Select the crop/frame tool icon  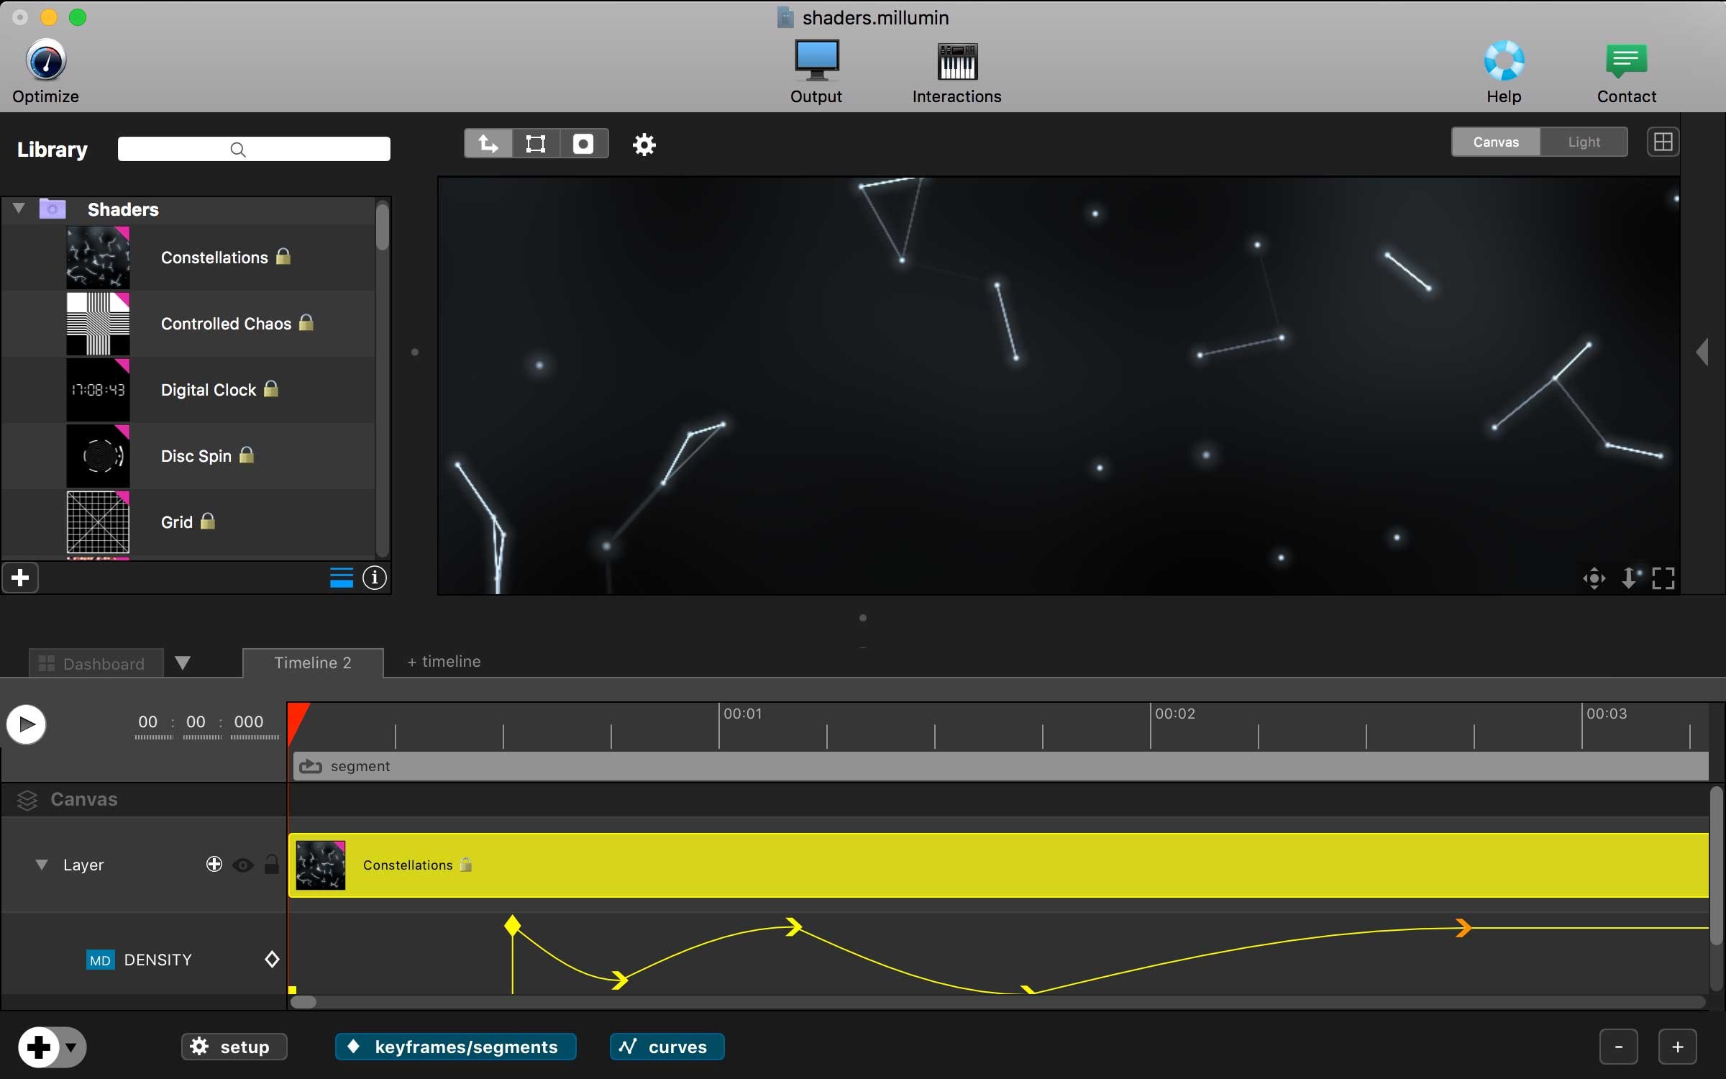(x=536, y=142)
